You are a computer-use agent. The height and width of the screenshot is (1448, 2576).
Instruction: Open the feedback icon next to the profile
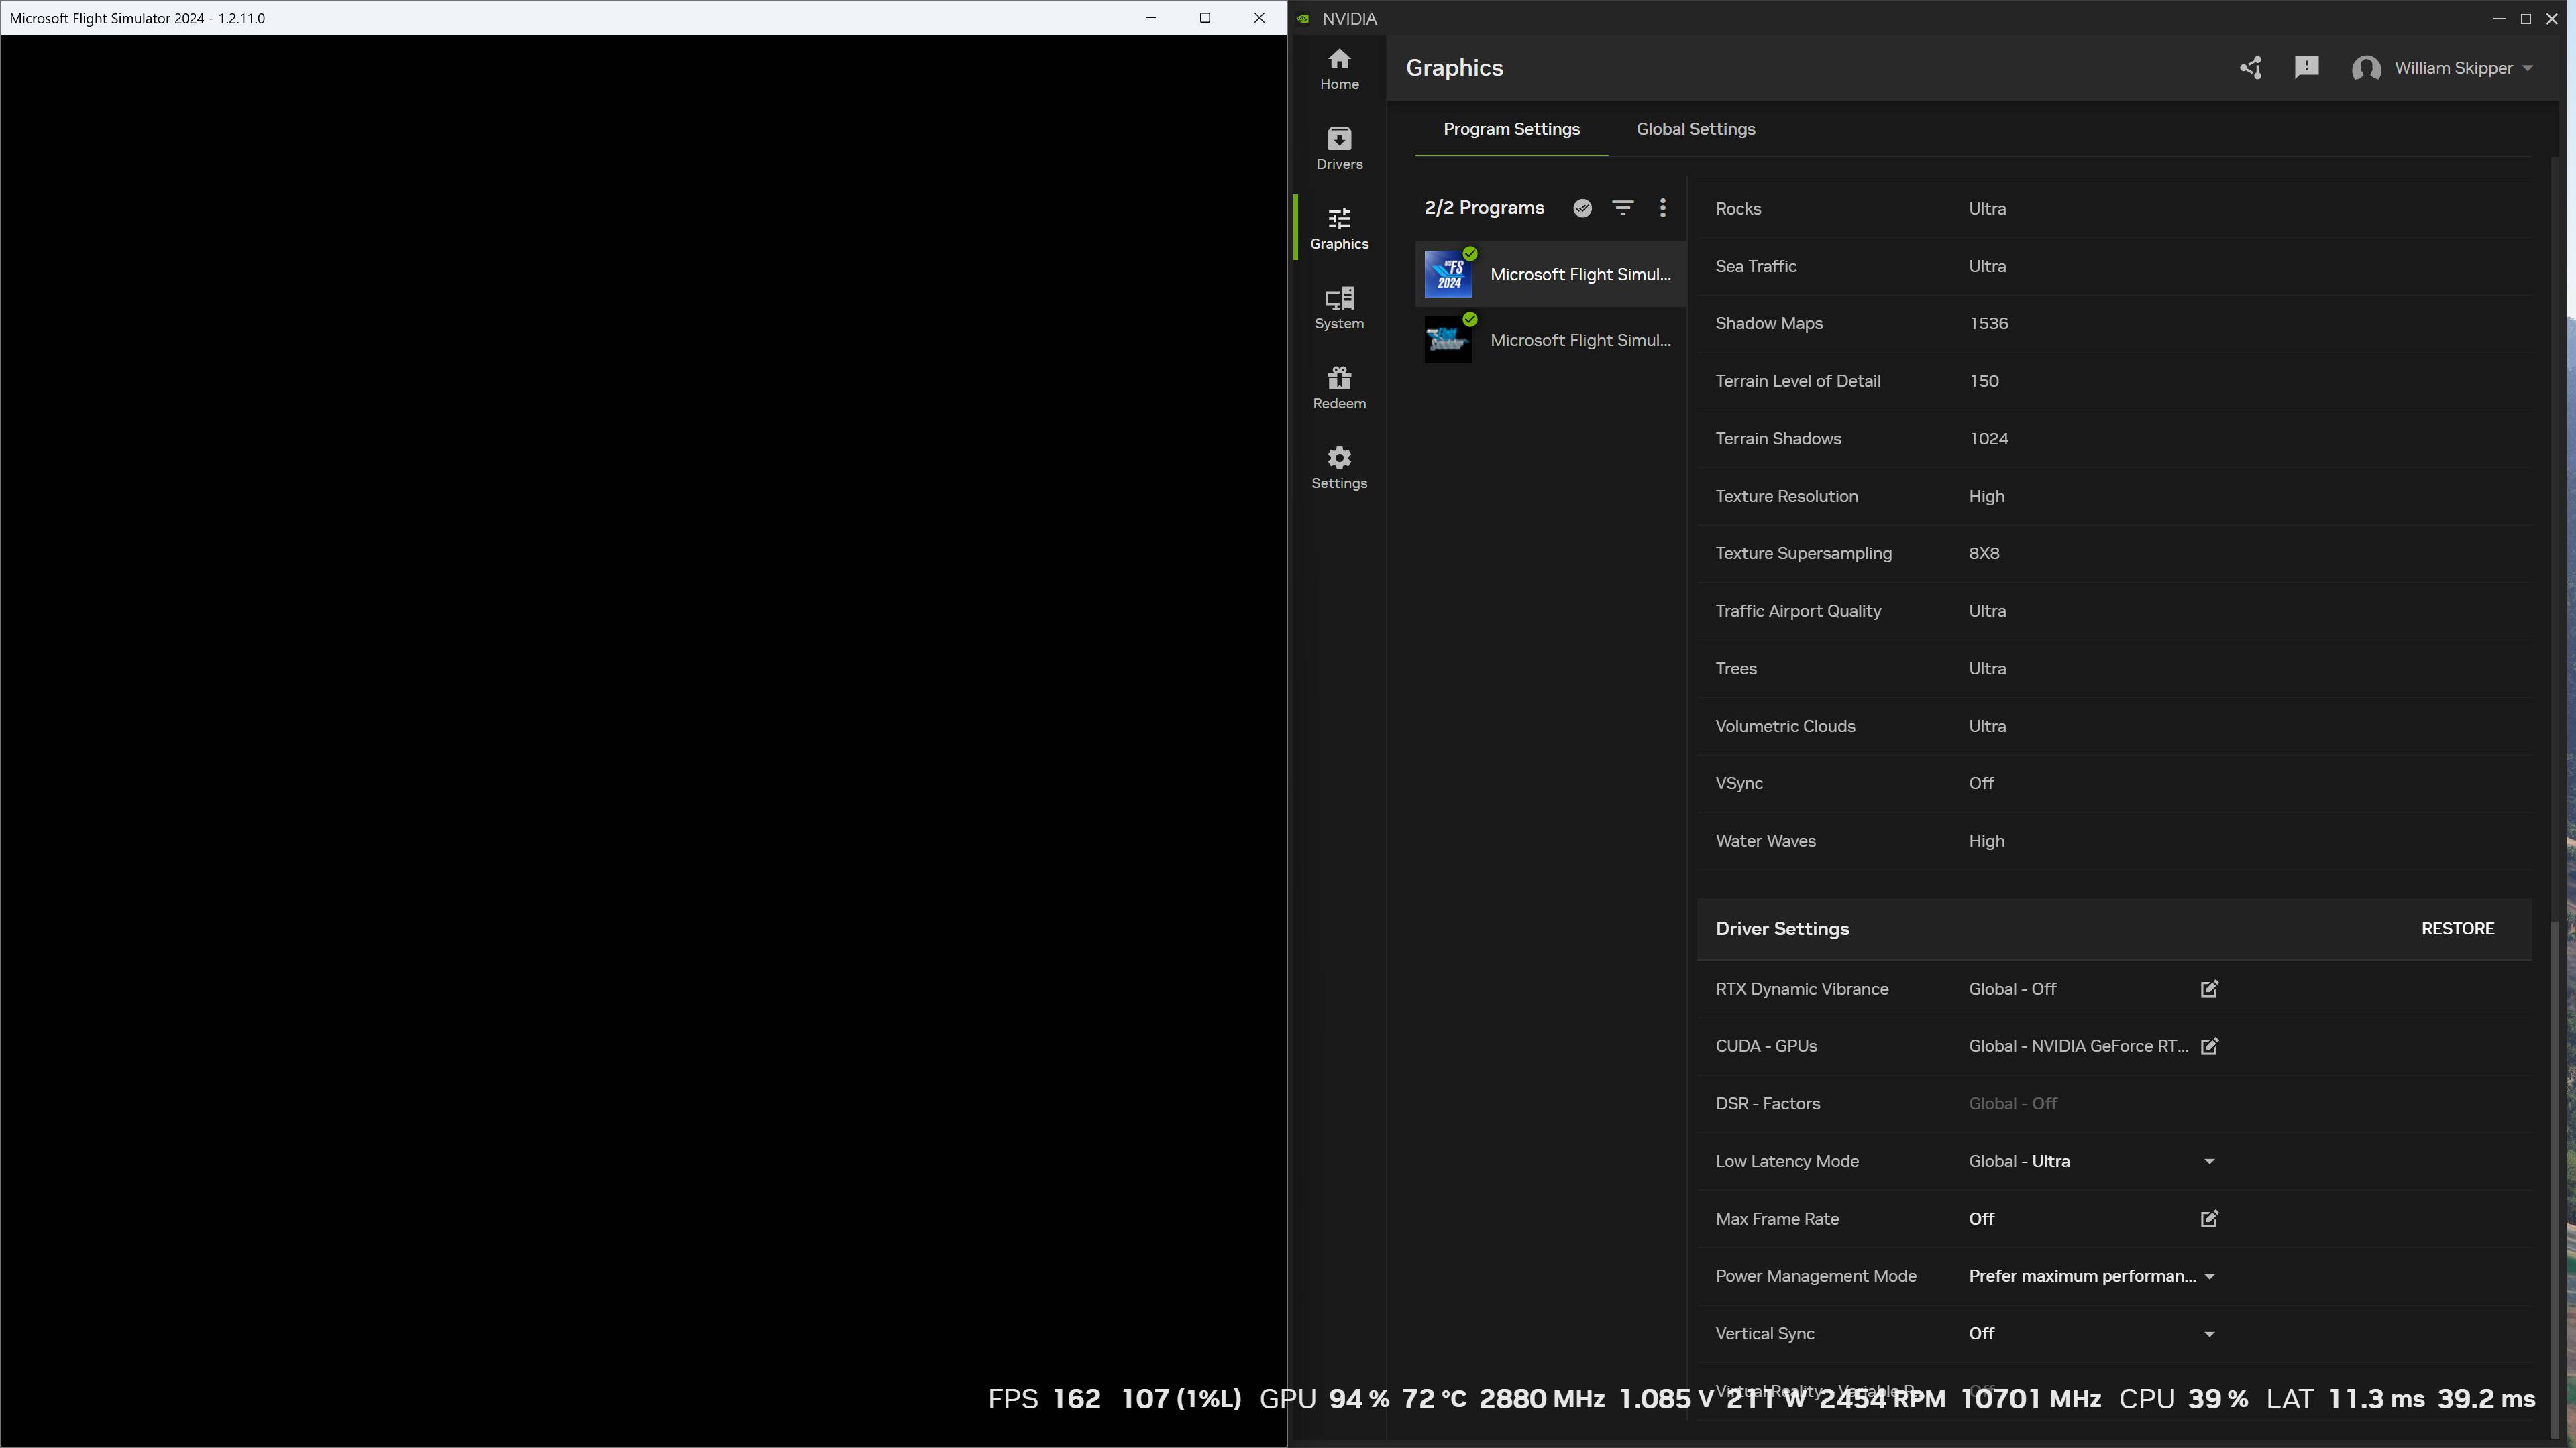coord(2307,67)
